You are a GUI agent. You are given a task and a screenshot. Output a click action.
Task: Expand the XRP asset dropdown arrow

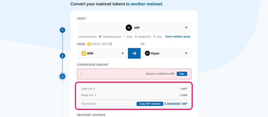(x=186, y=28)
